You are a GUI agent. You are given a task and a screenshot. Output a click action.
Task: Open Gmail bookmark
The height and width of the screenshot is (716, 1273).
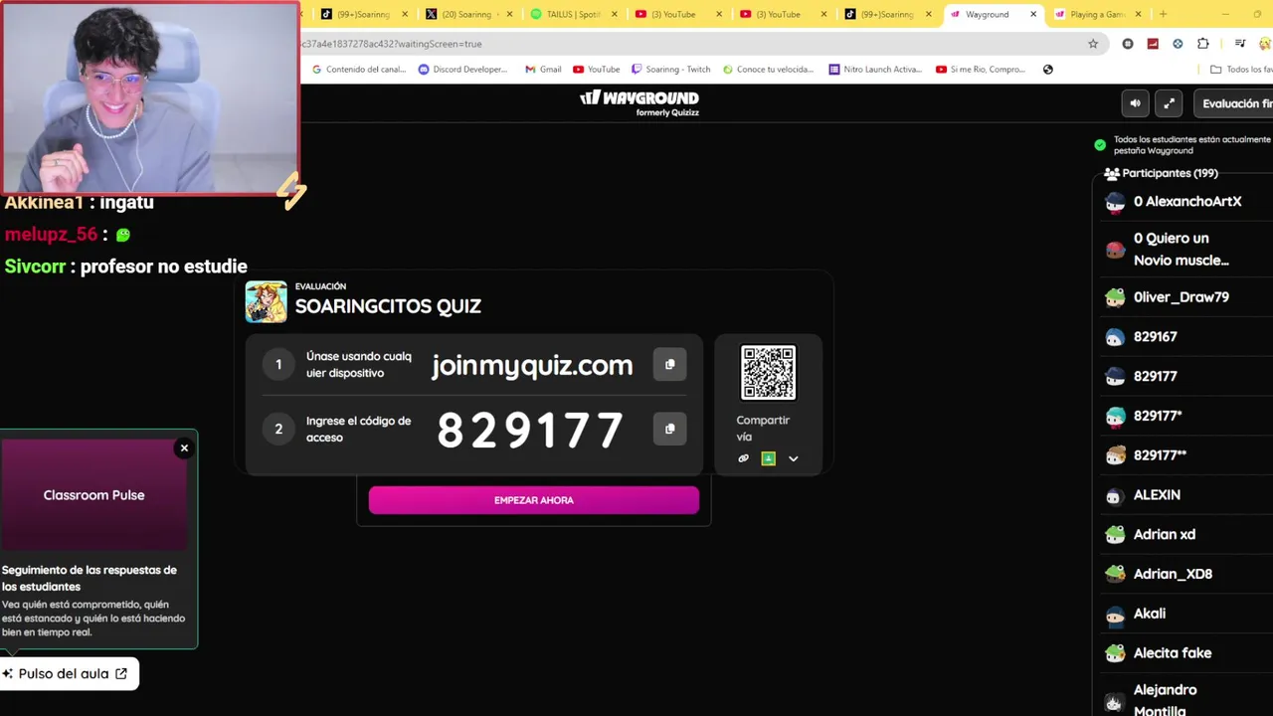coord(543,70)
